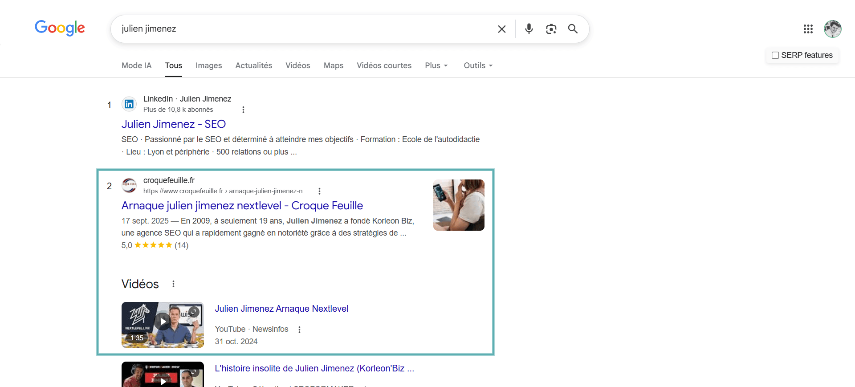Select the Tous tab

tap(173, 65)
